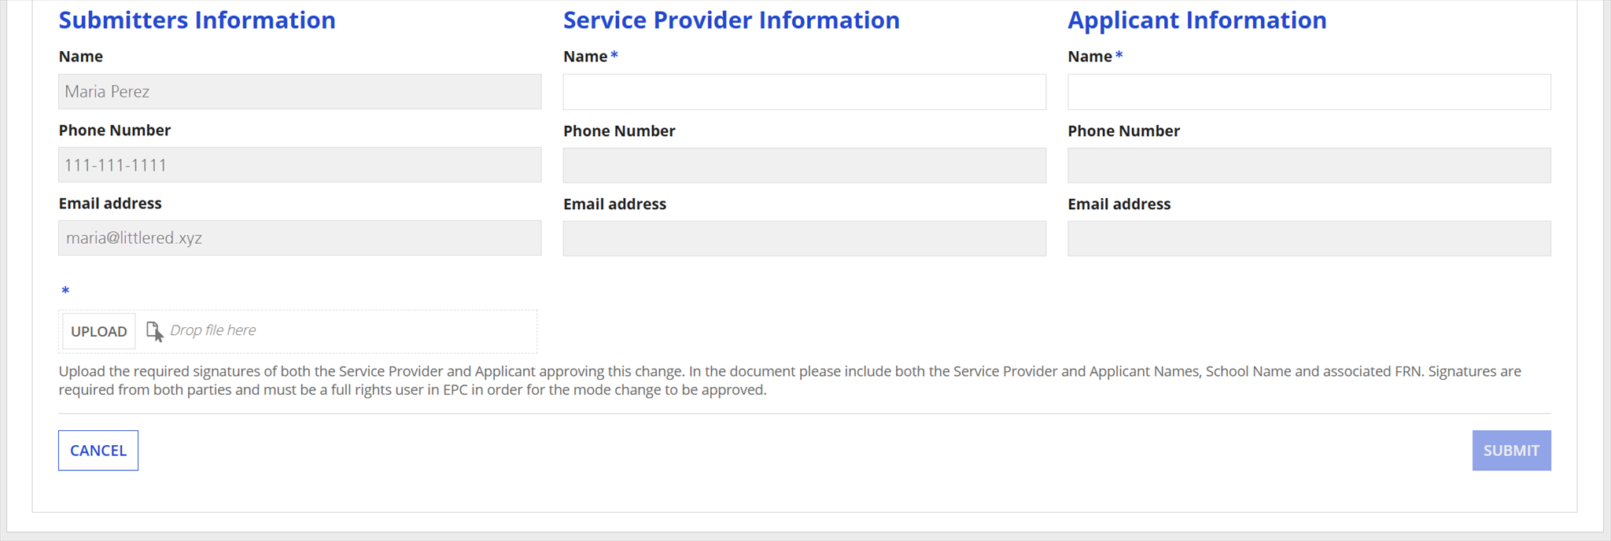Focus the Service Provider Name input

805,92
